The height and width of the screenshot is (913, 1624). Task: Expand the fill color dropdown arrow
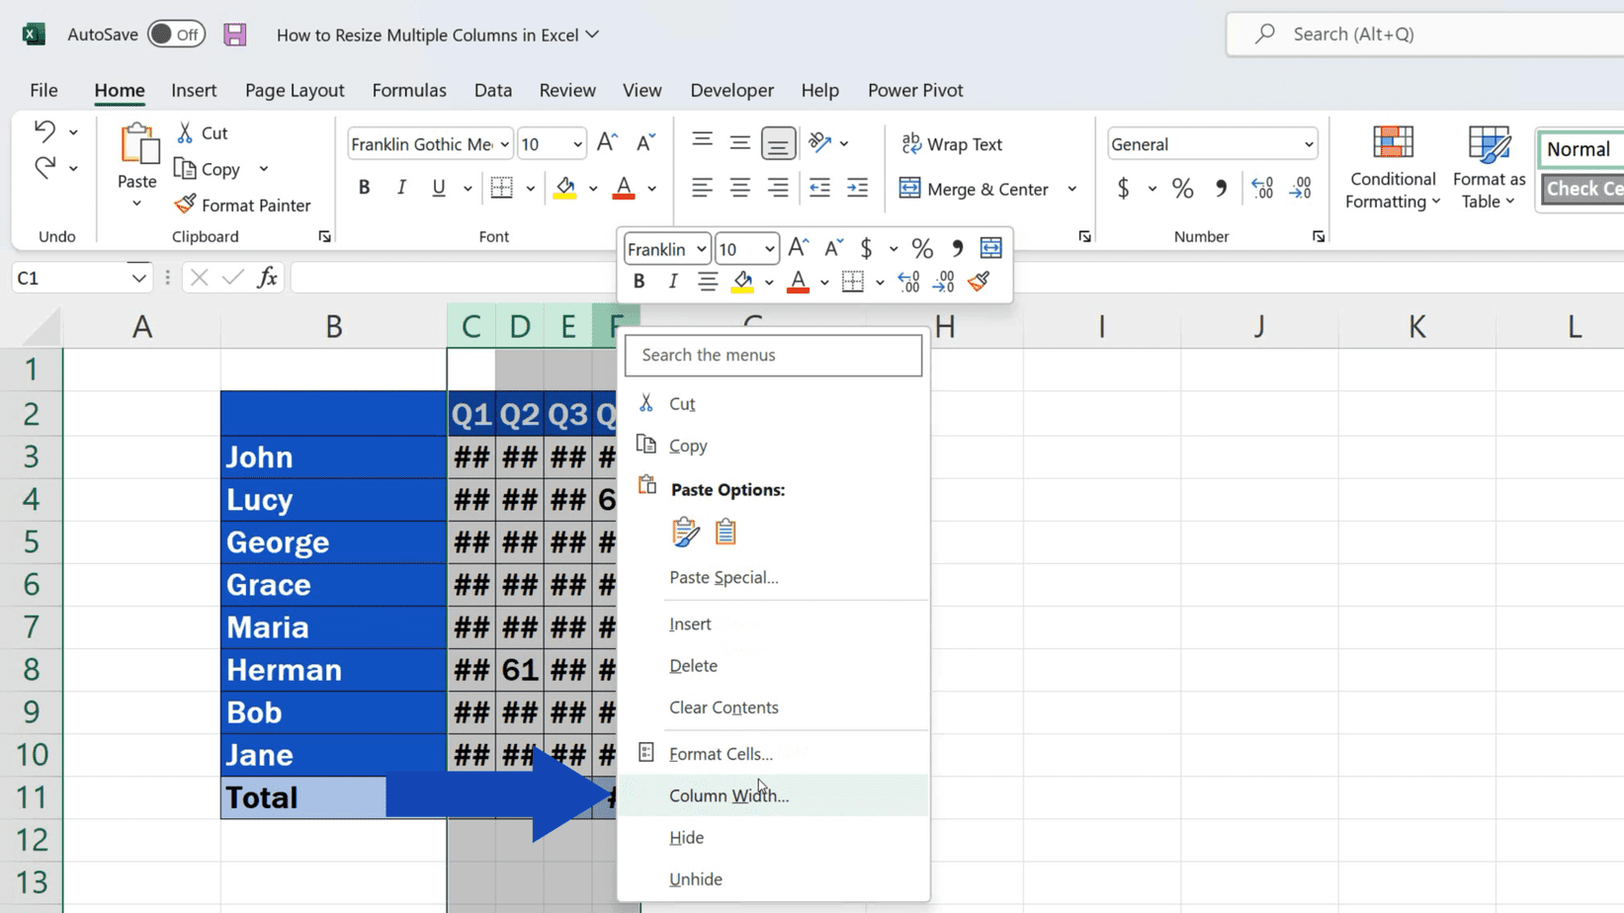[592, 188]
